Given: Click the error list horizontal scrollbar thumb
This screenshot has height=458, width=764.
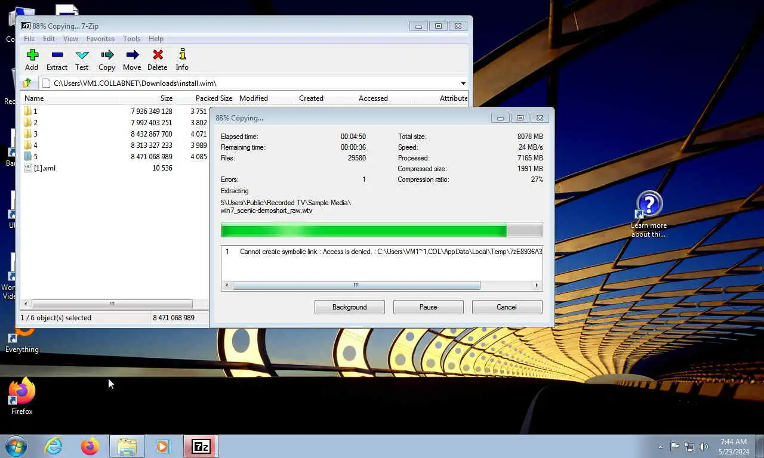Looking at the screenshot, I should tap(356, 286).
